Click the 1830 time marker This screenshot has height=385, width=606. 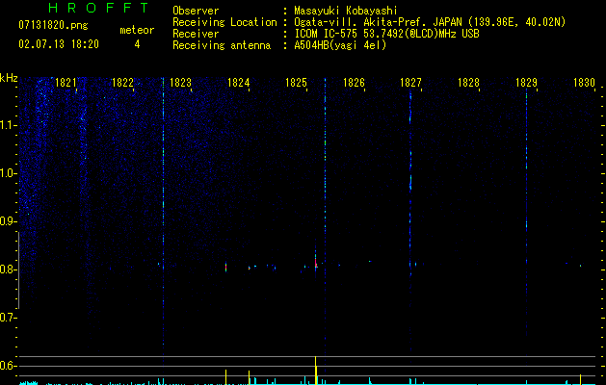tap(585, 83)
